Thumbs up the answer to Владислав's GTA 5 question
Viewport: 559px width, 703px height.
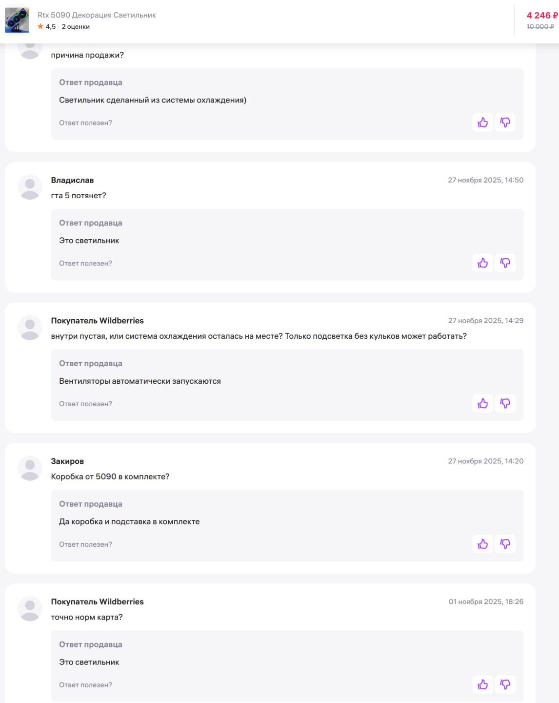click(x=482, y=263)
